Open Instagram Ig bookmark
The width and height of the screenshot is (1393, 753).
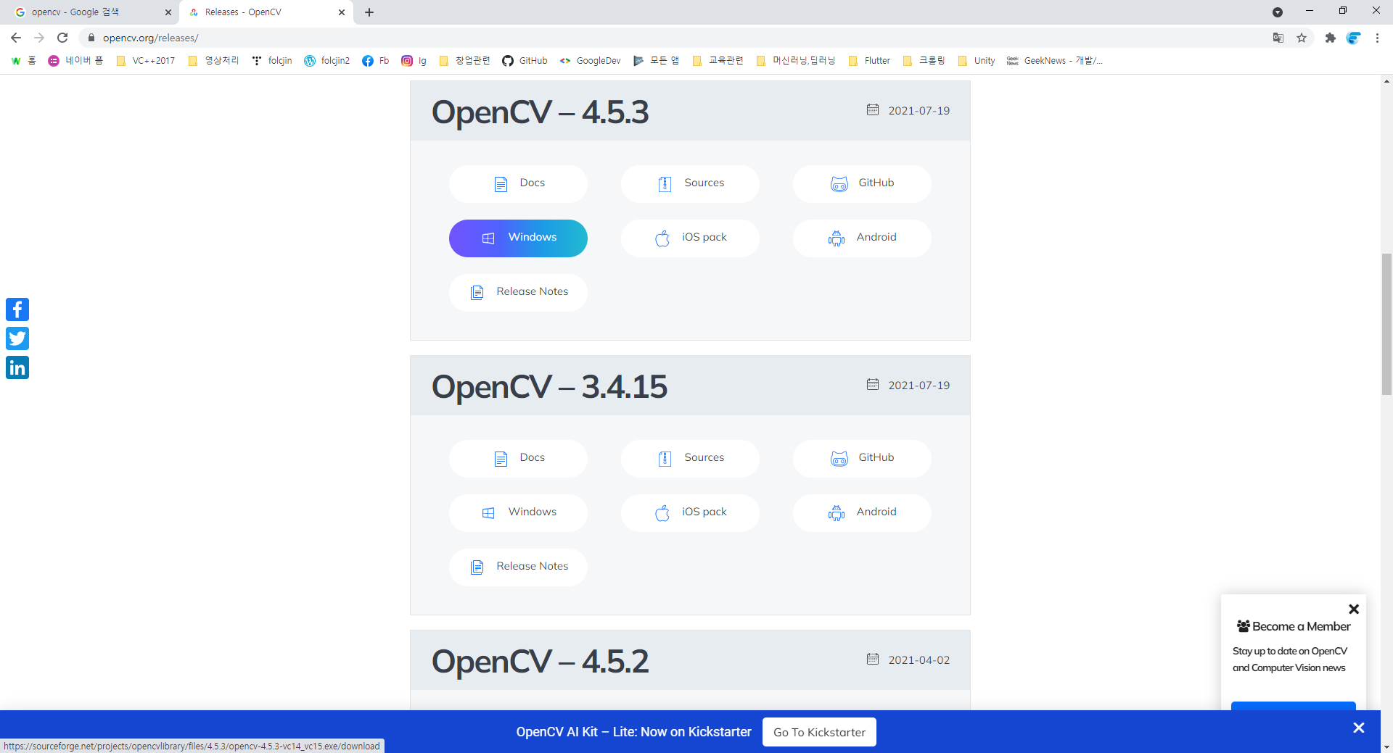[414, 61]
